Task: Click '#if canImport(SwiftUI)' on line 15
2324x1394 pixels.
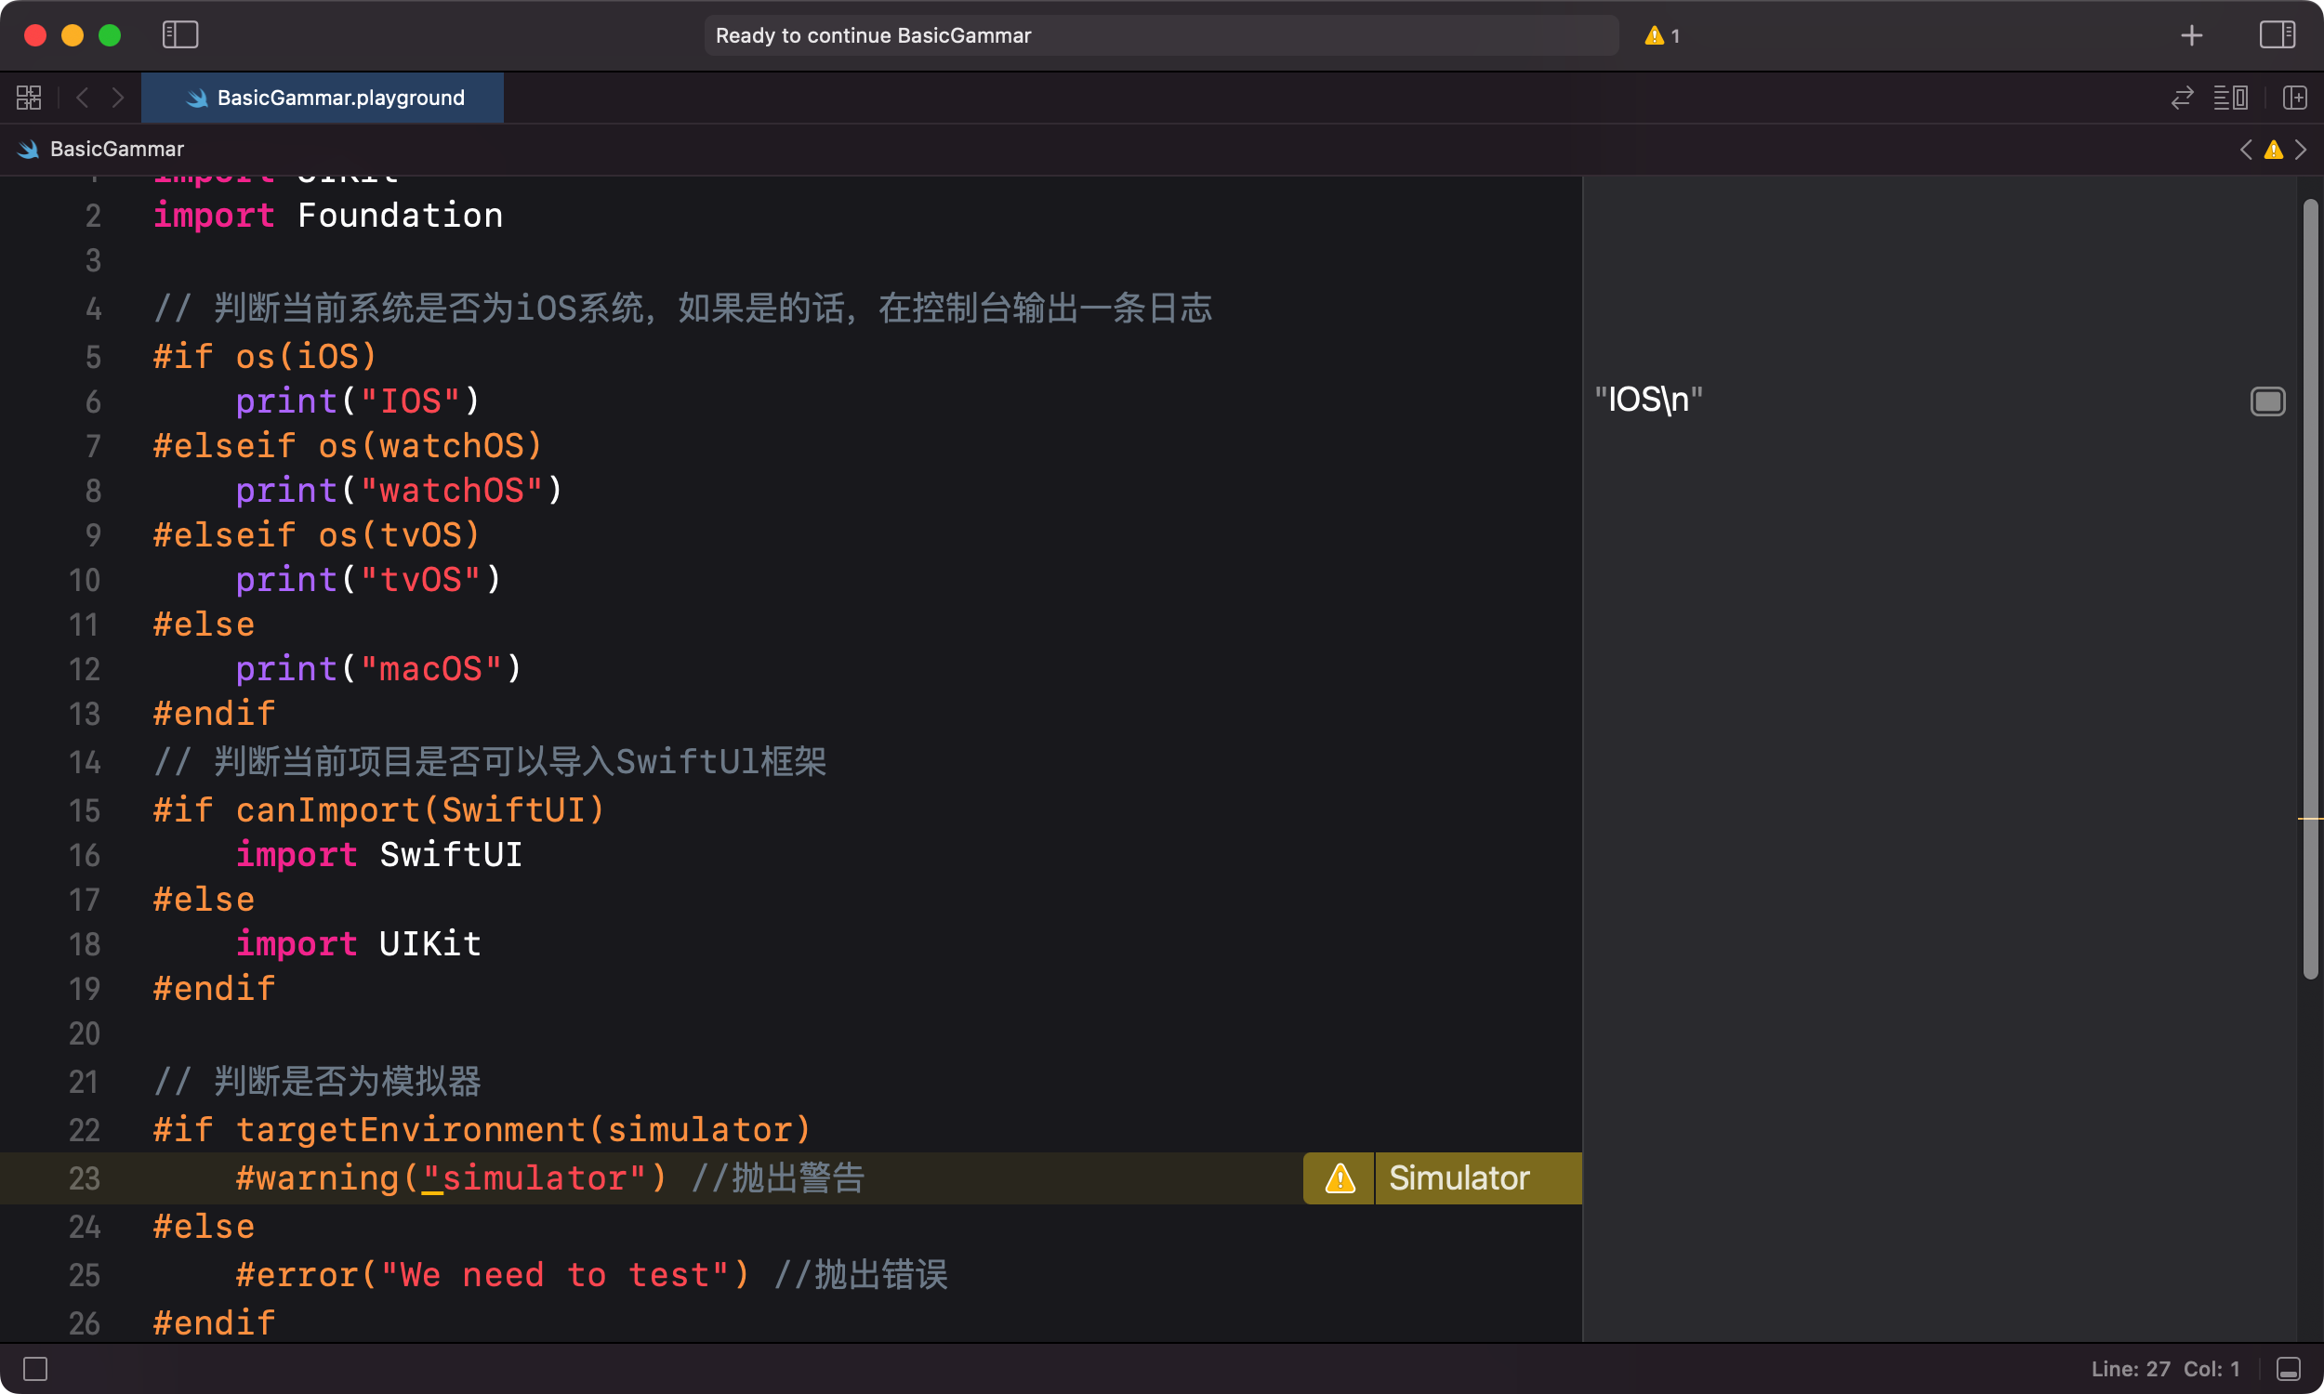Action: point(379,810)
